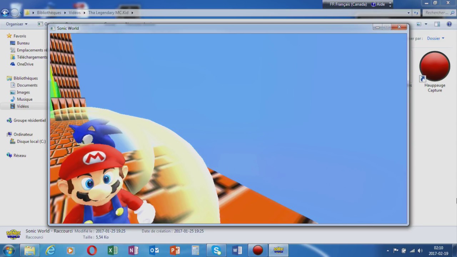
Task: Expand arrow after Vidéos in breadcrumb
Action: tap(85, 13)
